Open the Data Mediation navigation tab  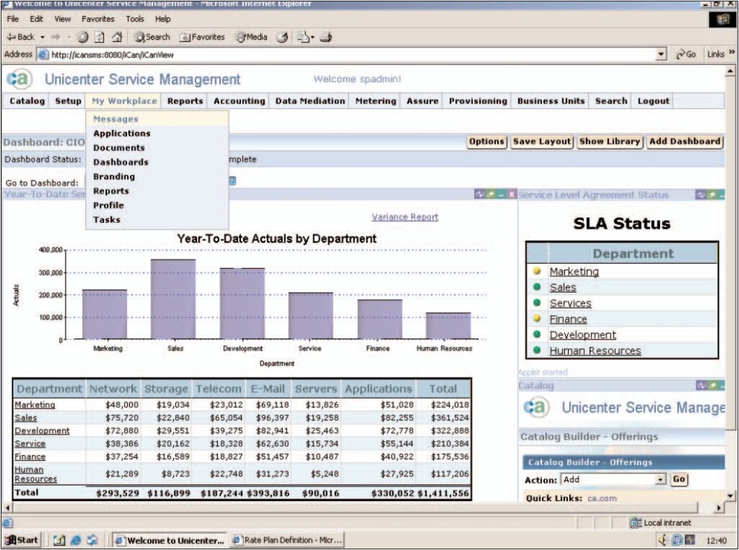[x=310, y=101]
